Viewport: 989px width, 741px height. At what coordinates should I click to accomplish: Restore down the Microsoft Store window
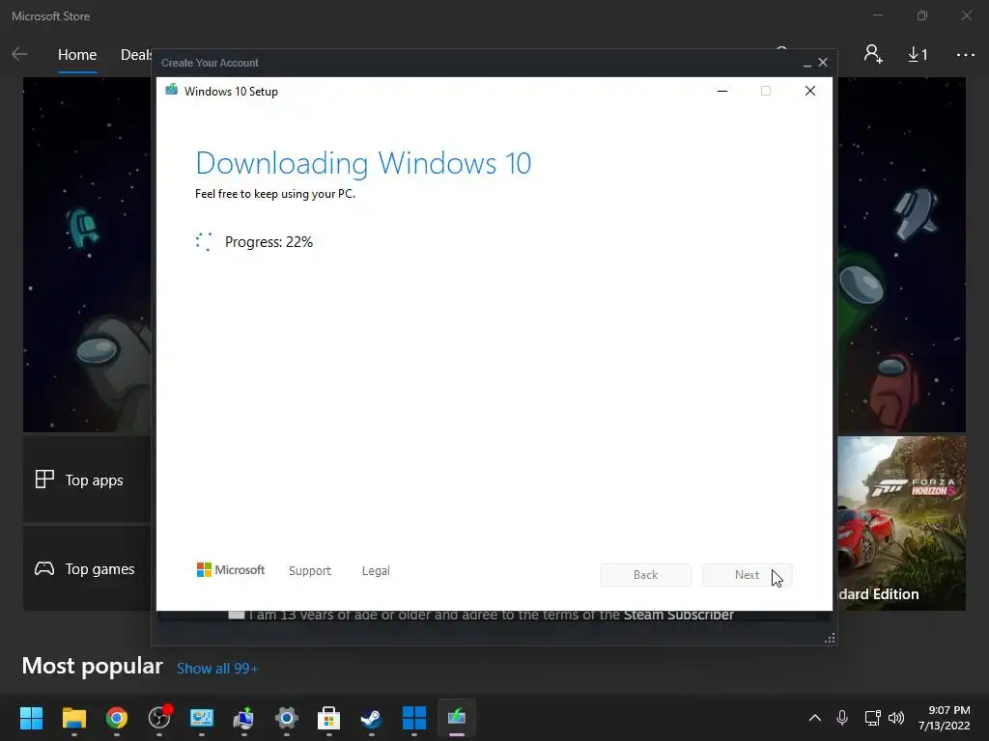coord(922,15)
